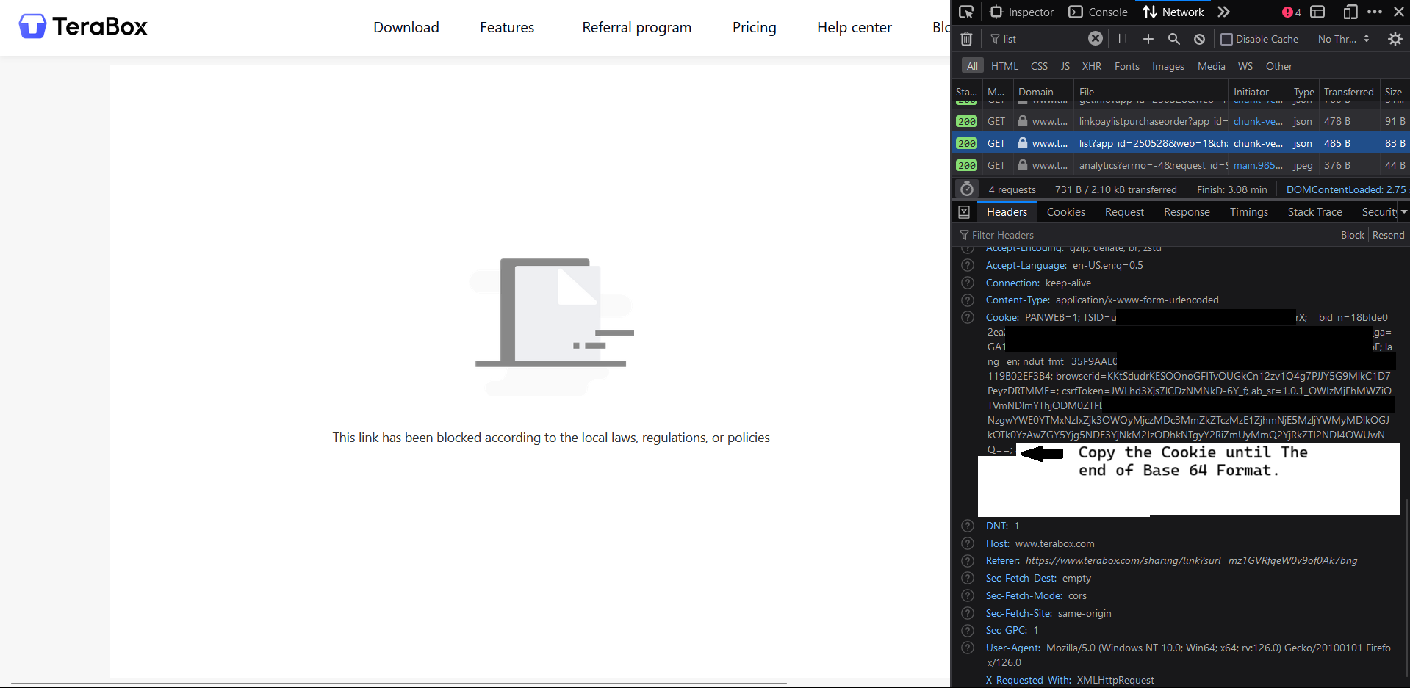This screenshot has height=688, width=1410.
Task: Filter requests by Images
Action: [x=1168, y=66]
